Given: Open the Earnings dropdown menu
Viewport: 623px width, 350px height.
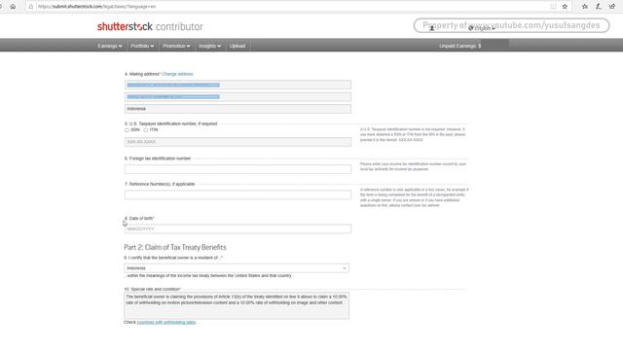Looking at the screenshot, I should pos(110,46).
